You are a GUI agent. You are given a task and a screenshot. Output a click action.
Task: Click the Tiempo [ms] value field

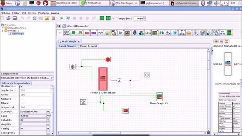(x=138, y=19)
